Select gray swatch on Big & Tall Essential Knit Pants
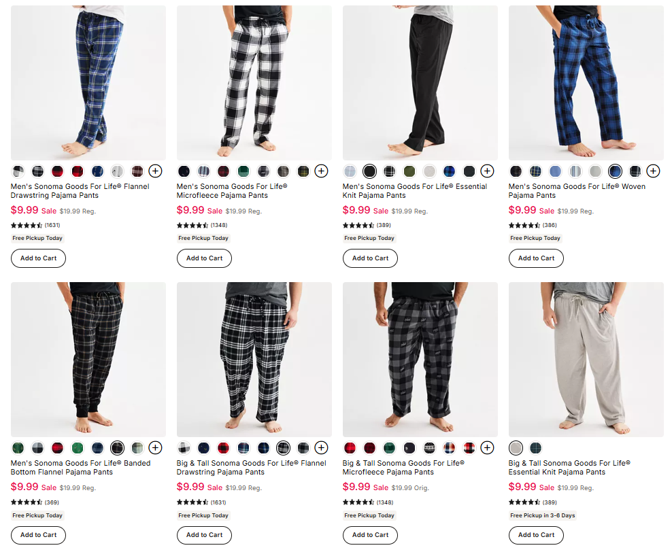Image resolution: width=672 pixels, height=552 pixels. coord(516,448)
